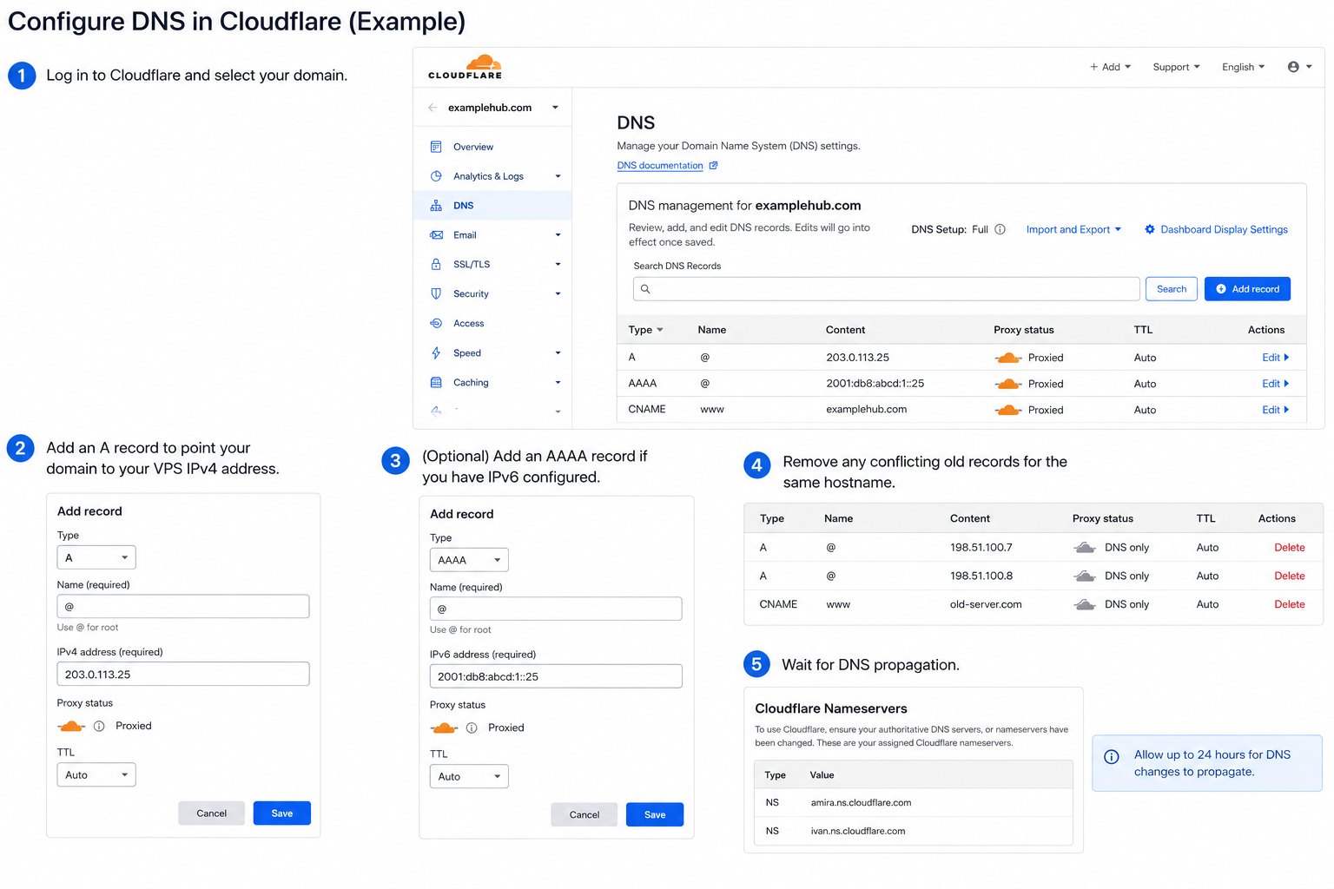Viewport: 1334px width, 889px height.
Task: Click the back arrow beside examplehub.com
Action: 433,108
